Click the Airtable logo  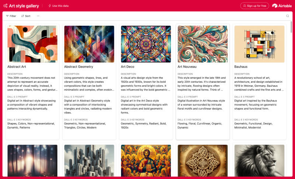[282, 6]
